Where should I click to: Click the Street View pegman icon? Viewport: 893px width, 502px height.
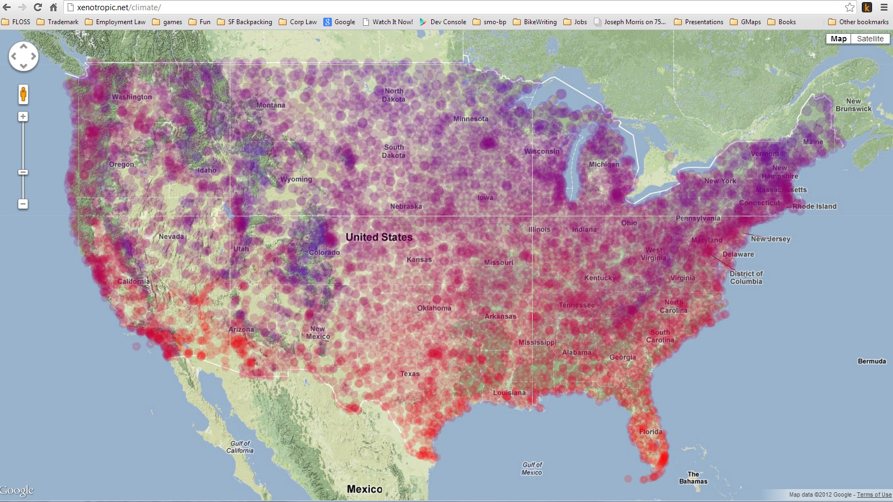click(23, 94)
